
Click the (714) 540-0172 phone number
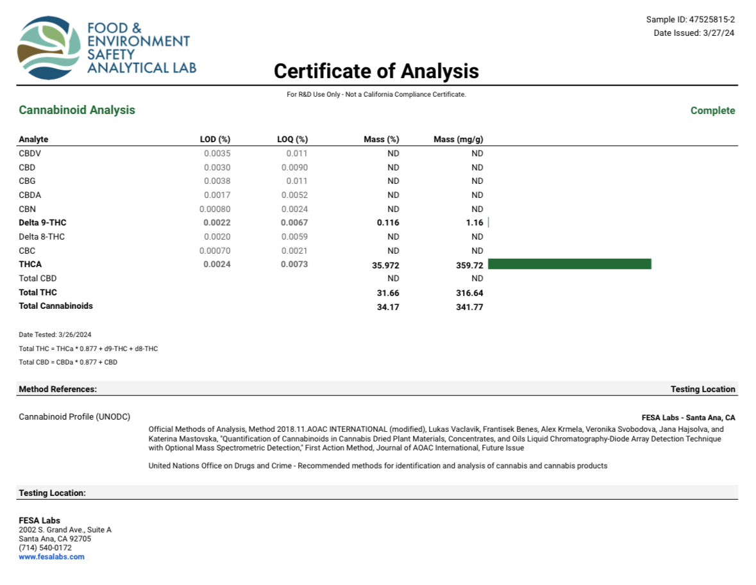pyautogui.click(x=45, y=548)
